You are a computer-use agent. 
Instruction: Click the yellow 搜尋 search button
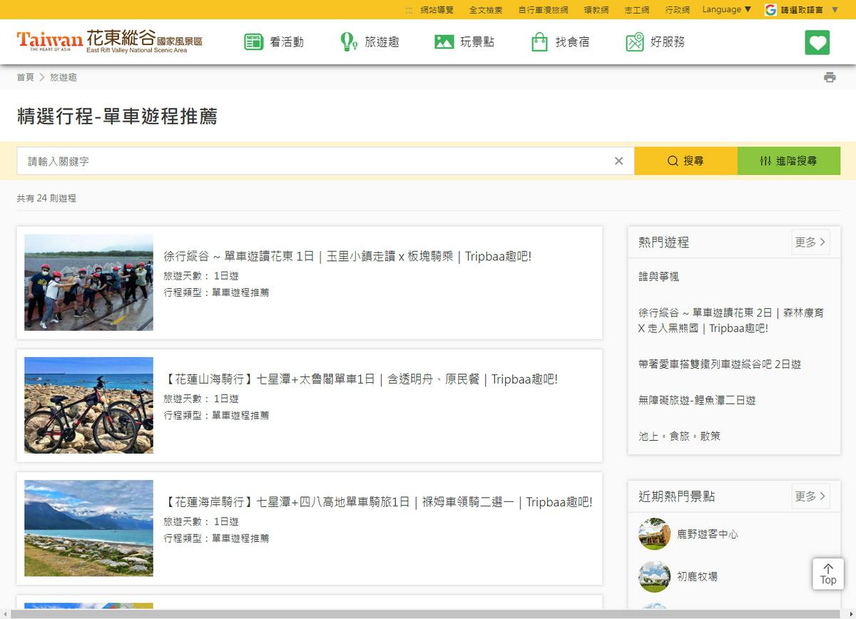tap(686, 161)
